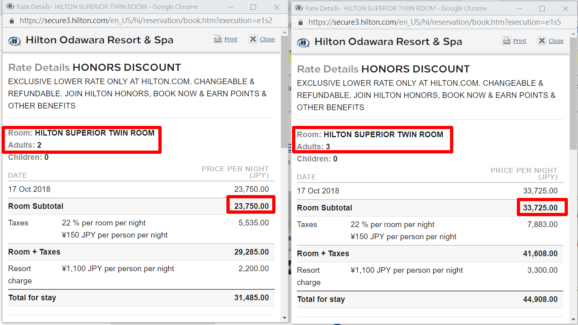Select the Close link in right rate details

click(556, 41)
